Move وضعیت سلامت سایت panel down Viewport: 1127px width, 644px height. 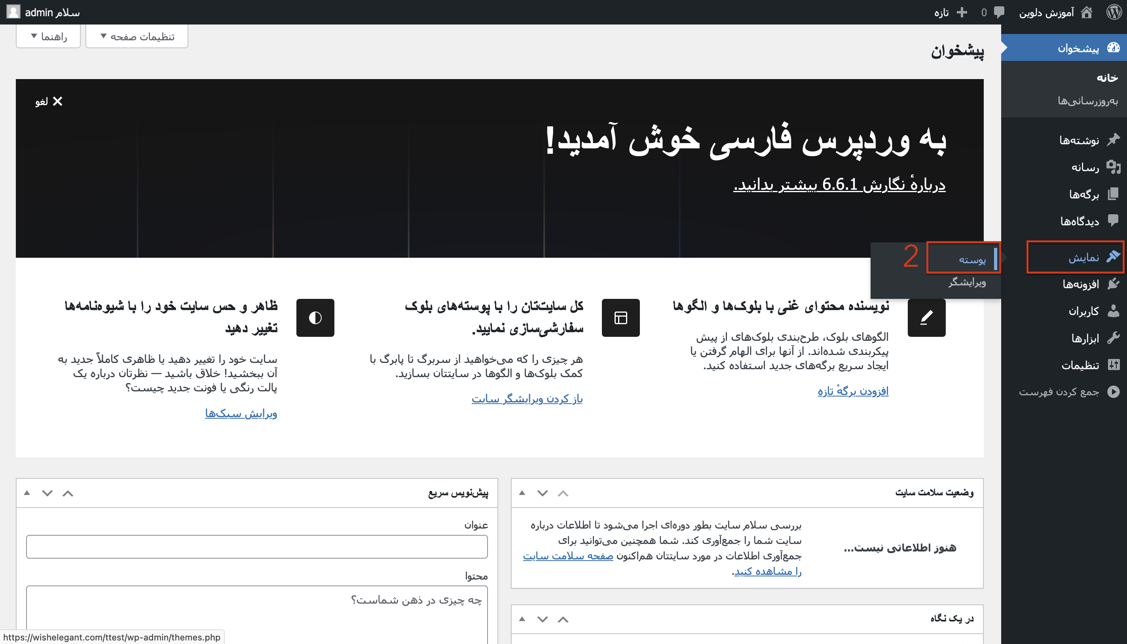[x=542, y=493]
